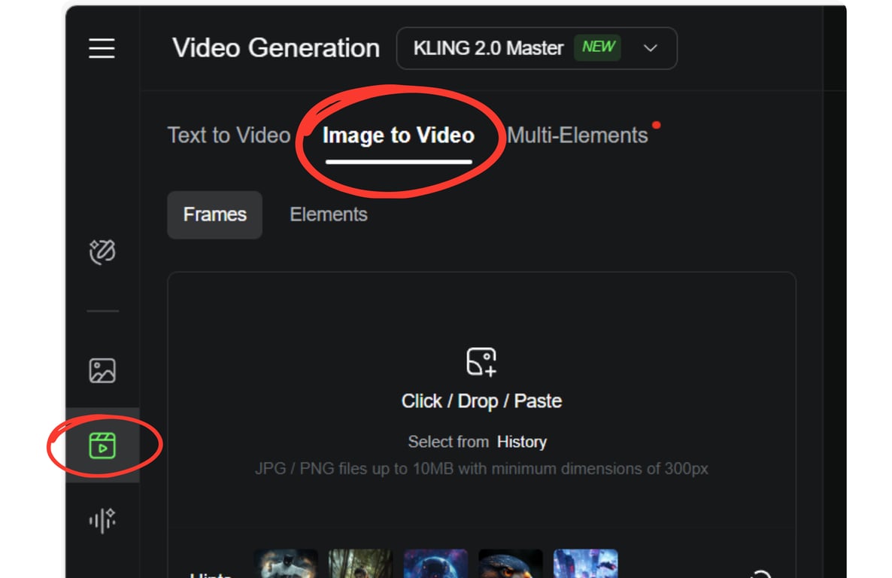Click the History link
This screenshot has width=892, height=578.
tap(522, 442)
